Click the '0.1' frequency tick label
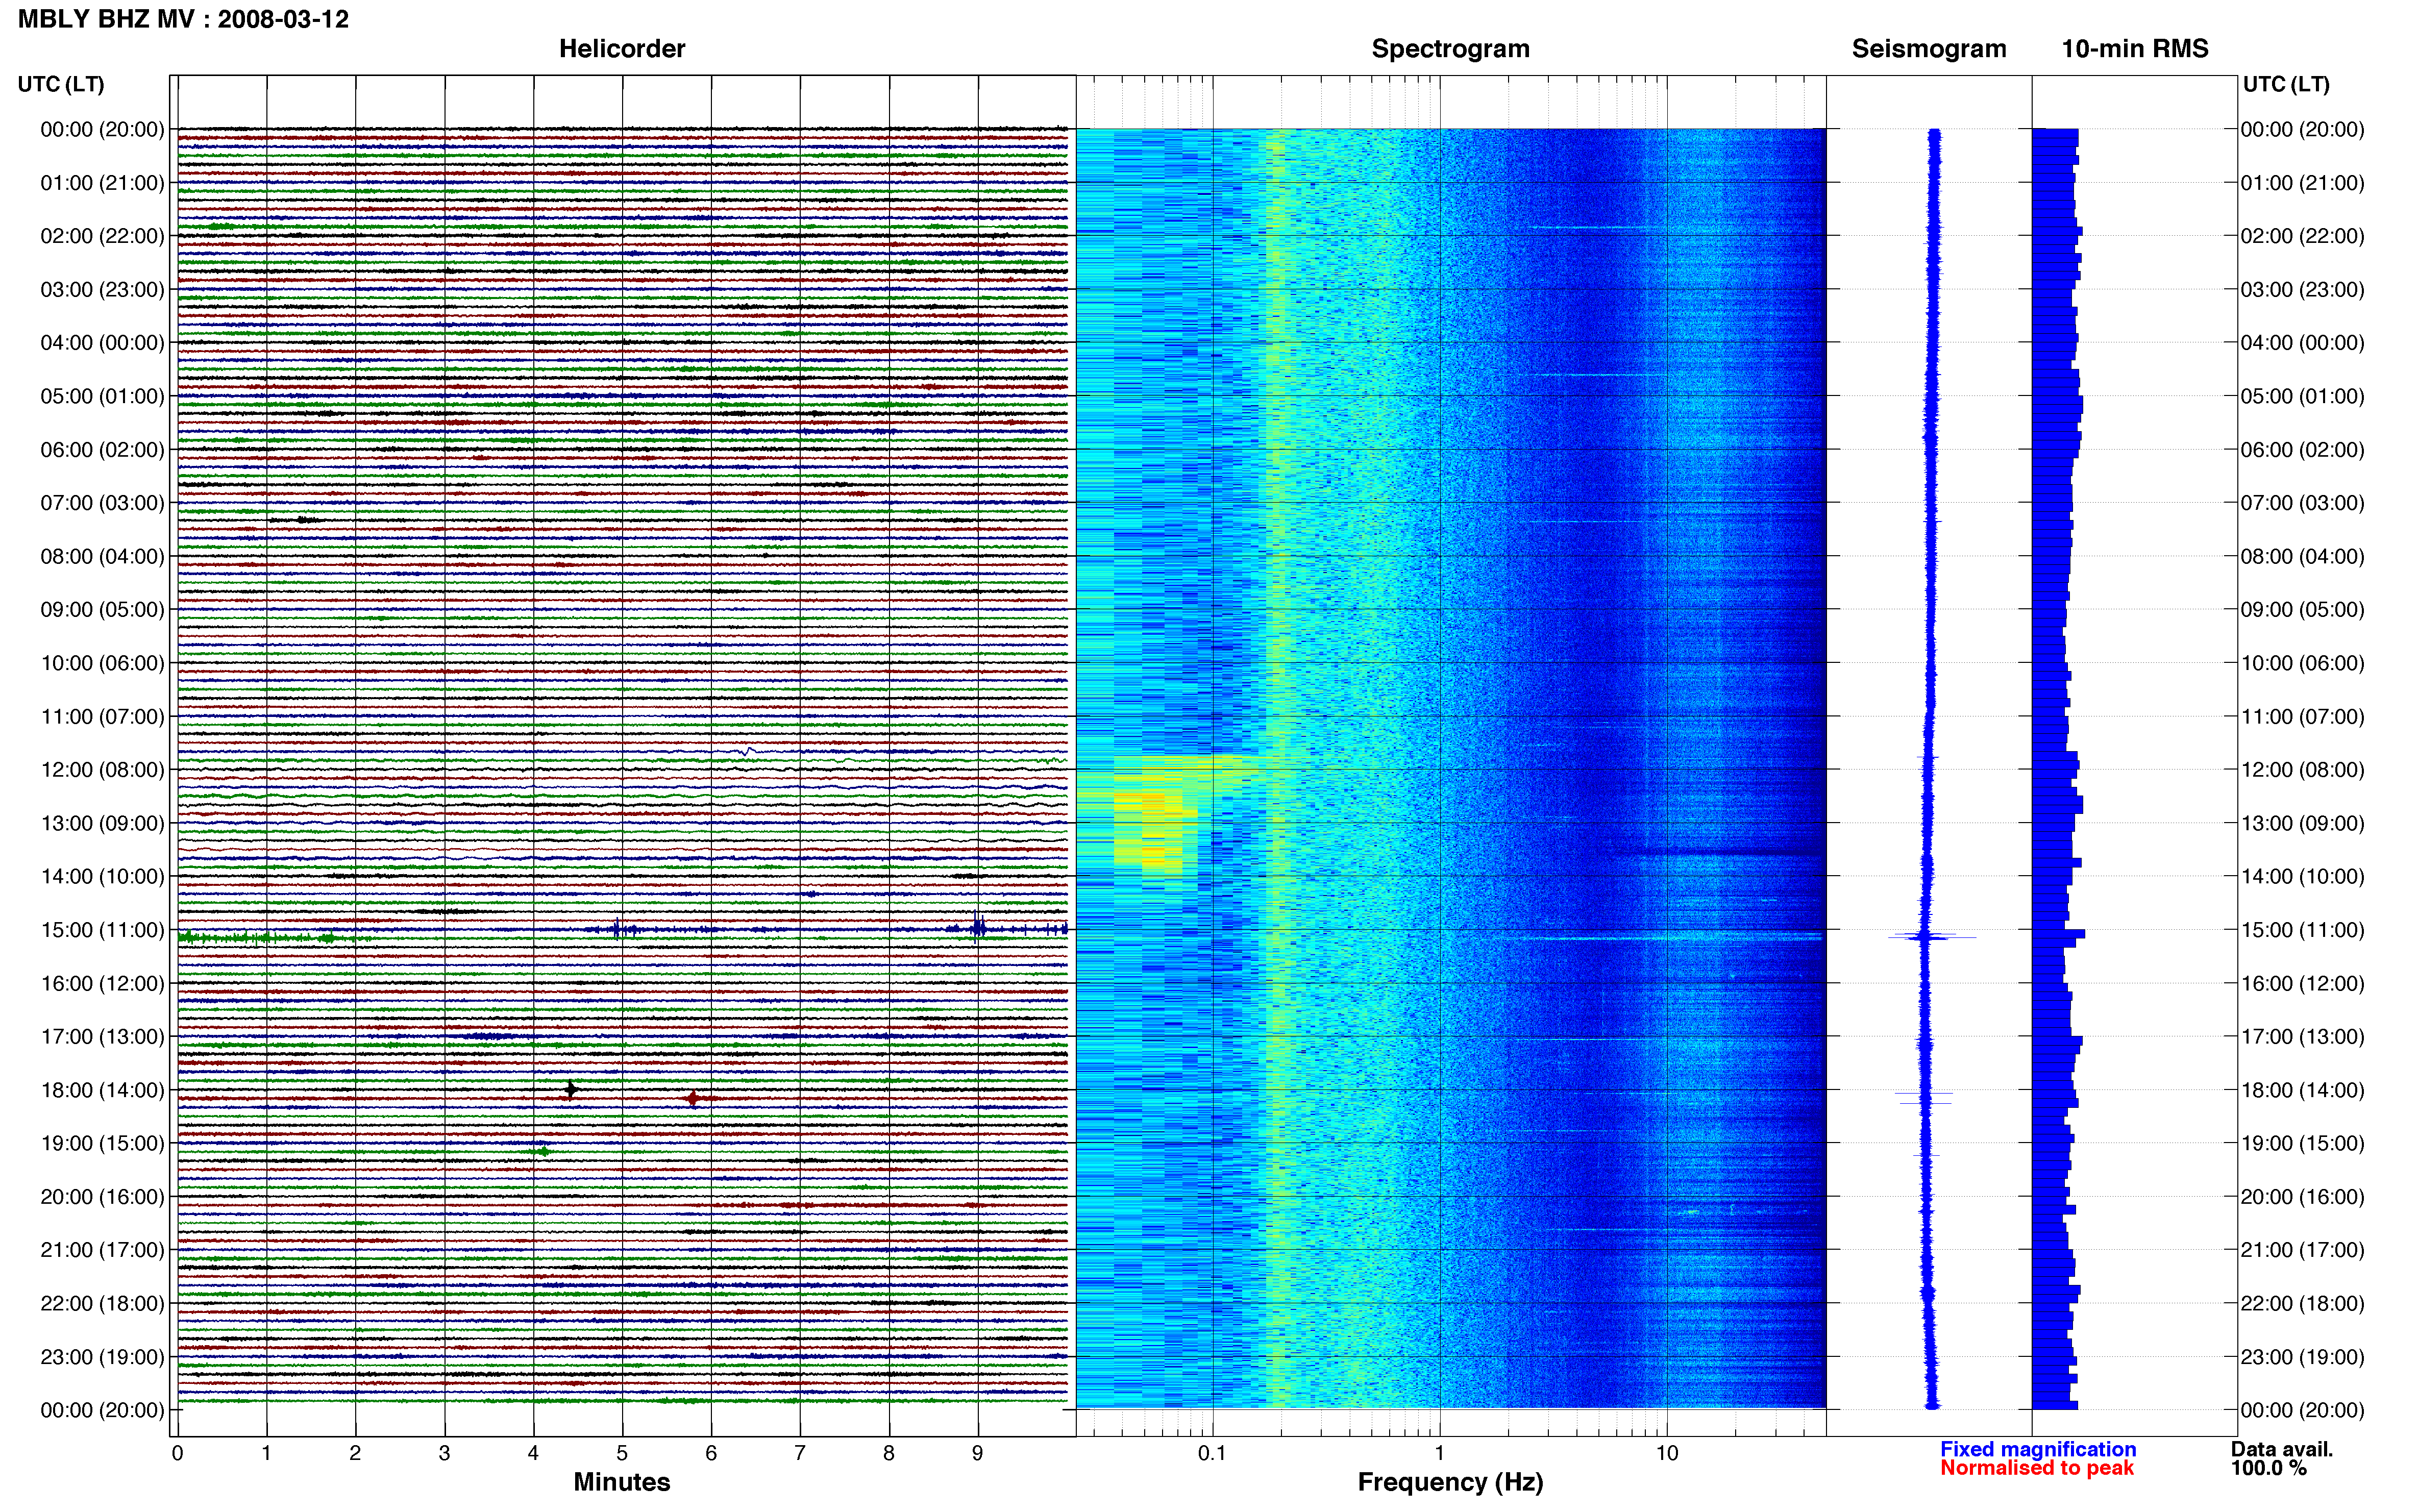Viewport: 2419px width, 1512px height. pyautogui.click(x=1212, y=1453)
